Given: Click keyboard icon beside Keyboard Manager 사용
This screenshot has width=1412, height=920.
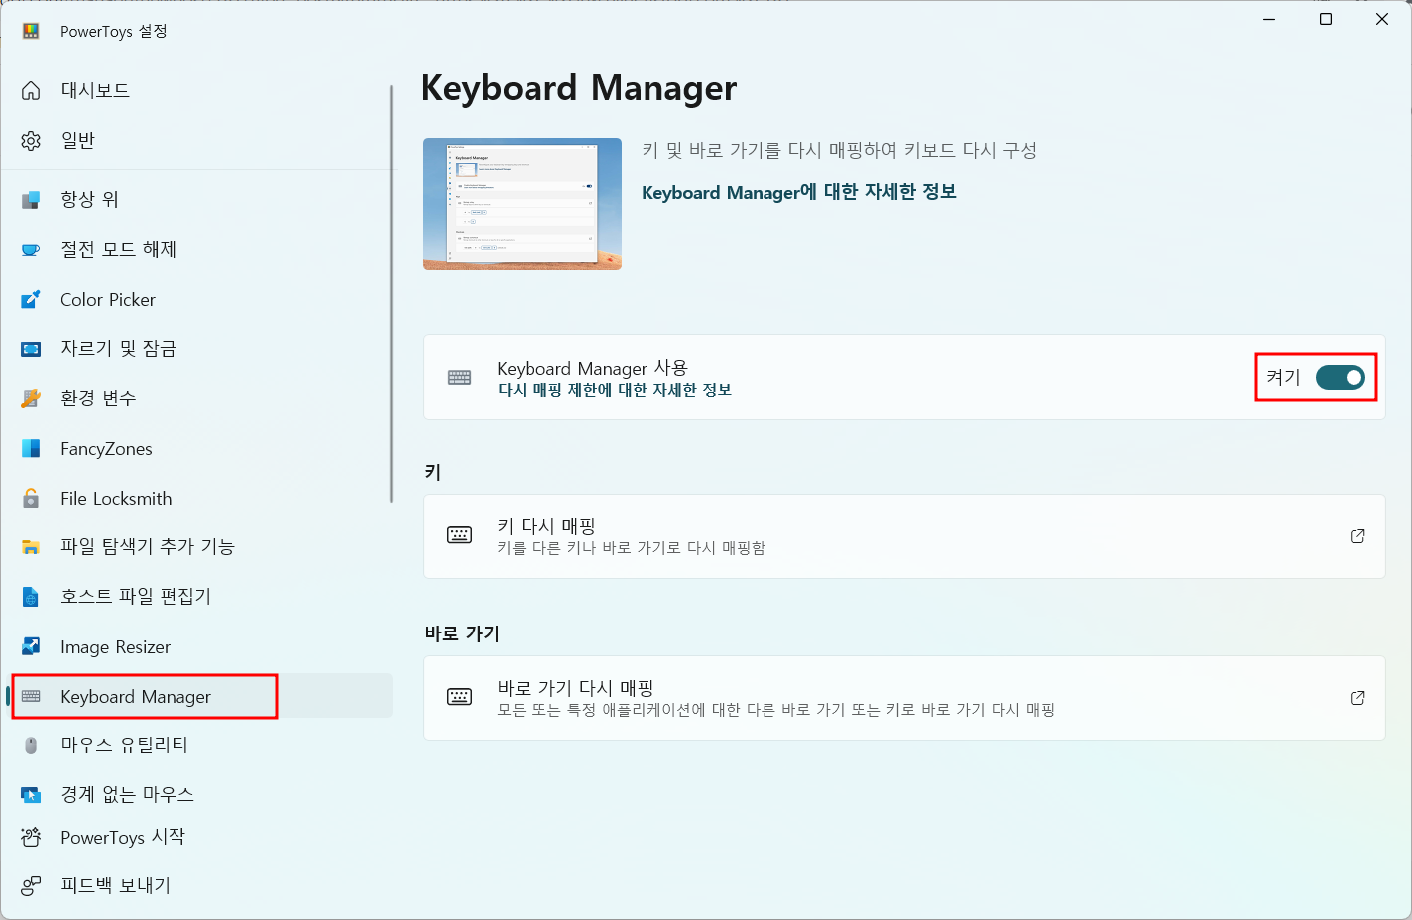Looking at the screenshot, I should click(460, 377).
